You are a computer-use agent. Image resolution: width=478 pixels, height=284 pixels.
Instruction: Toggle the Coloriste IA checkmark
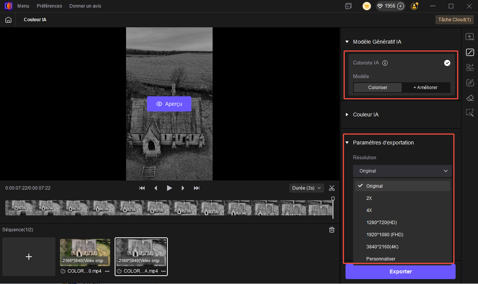coord(447,63)
